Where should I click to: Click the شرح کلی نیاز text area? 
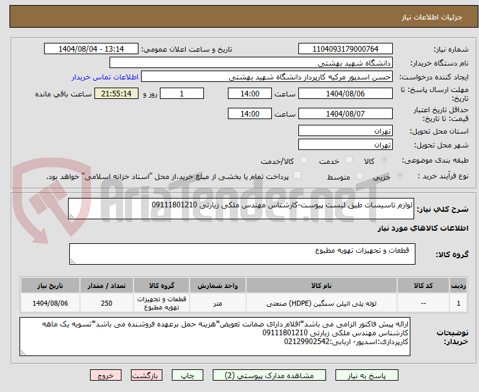pos(240,209)
